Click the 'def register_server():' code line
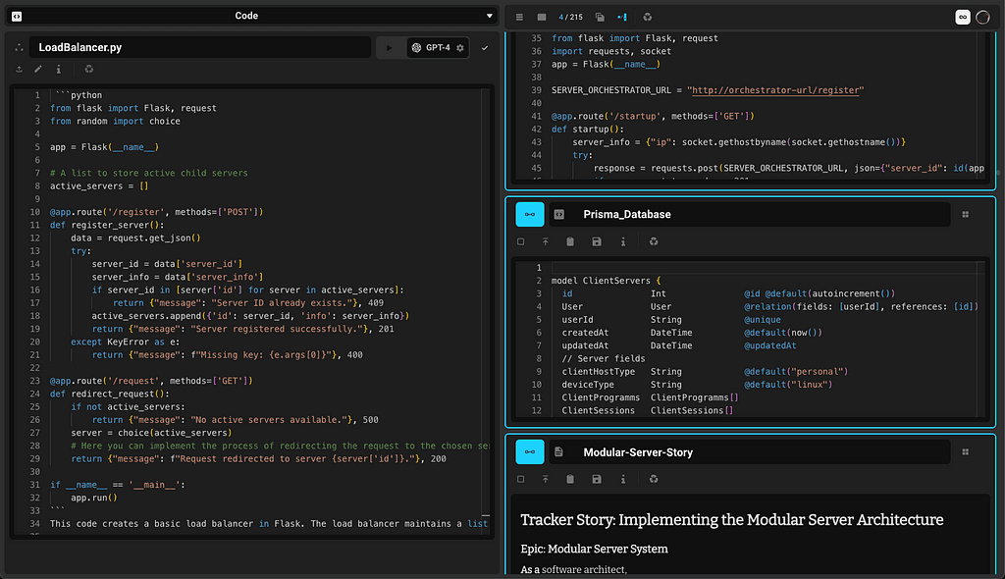1005x579 pixels. [107, 225]
